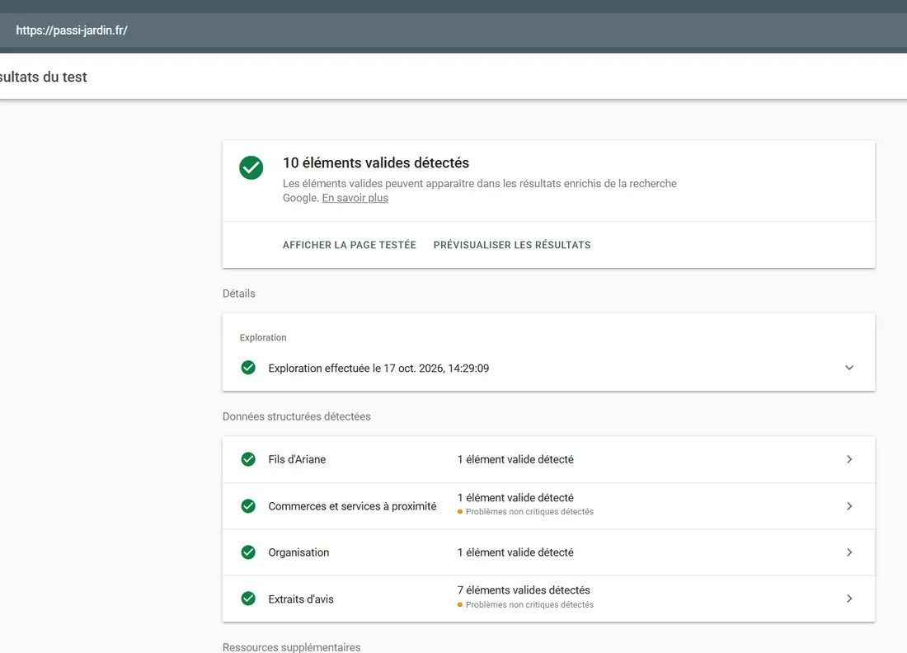The image size is (907, 653).
Task: Click the Détails section heading
Action: 239,294
